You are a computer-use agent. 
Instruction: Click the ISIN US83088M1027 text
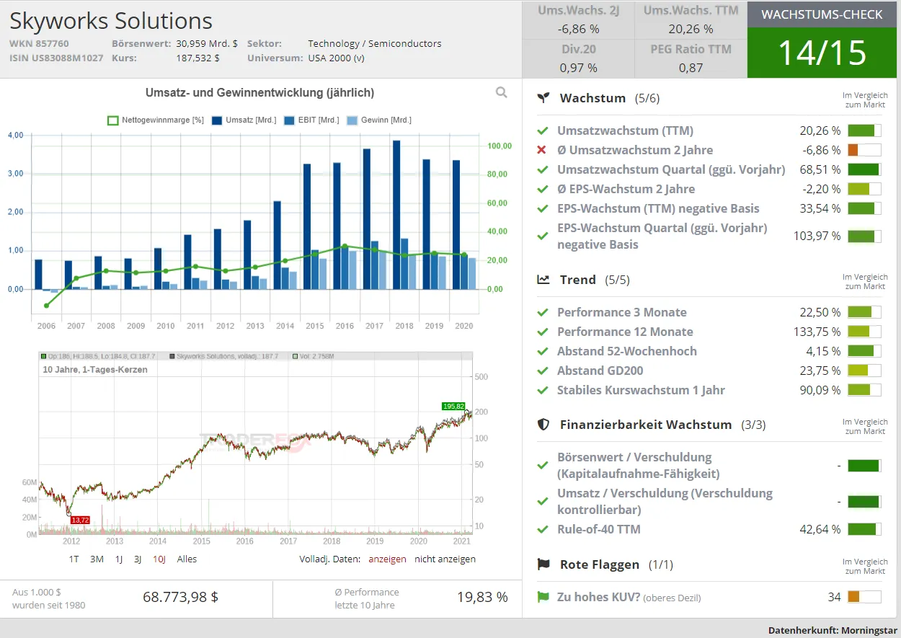[x=56, y=58]
